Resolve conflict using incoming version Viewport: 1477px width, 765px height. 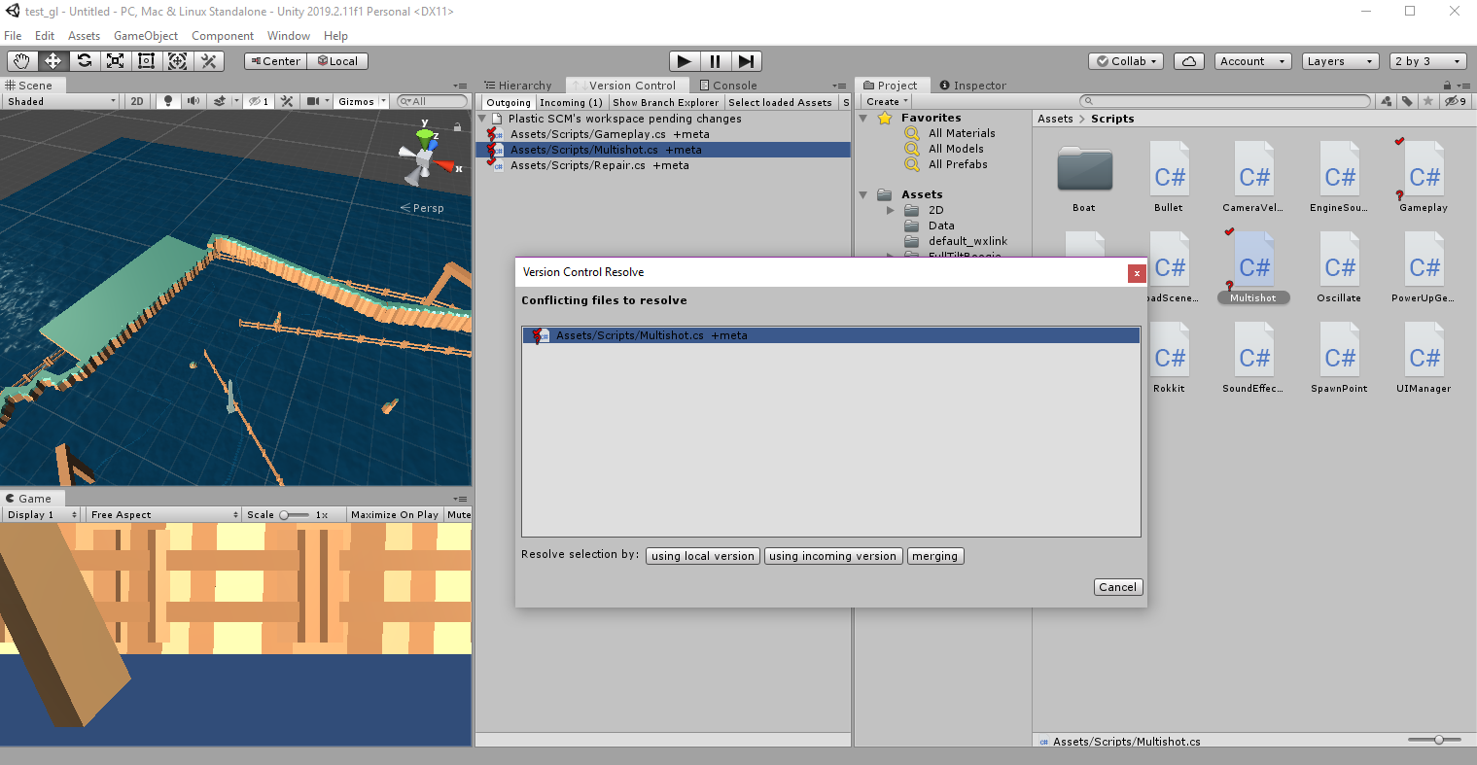[x=832, y=555]
